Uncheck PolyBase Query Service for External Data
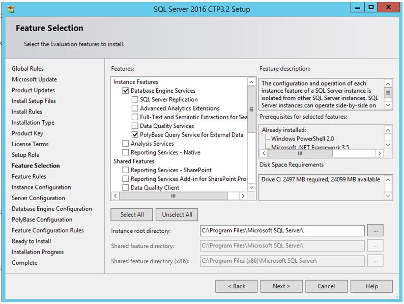 pos(135,135)
